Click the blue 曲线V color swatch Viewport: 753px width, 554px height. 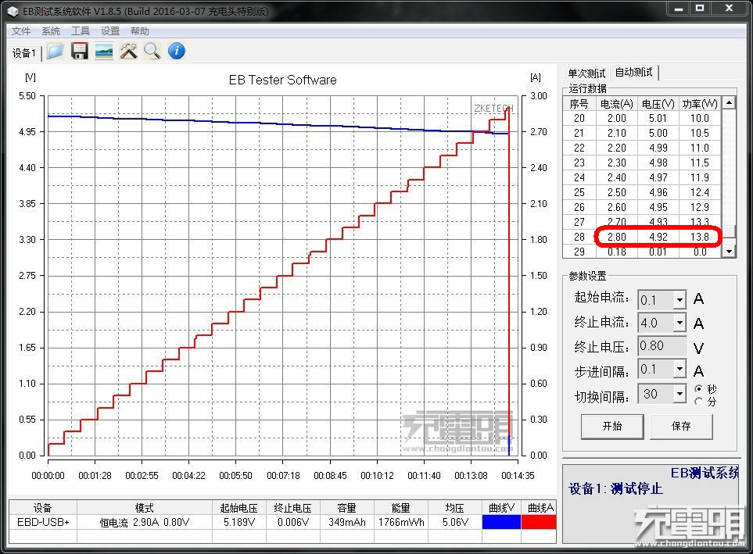coord(501,522)
